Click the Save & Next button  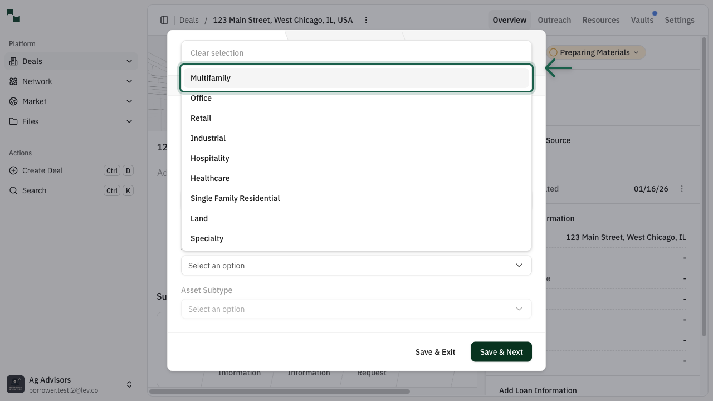click(501, 351)
